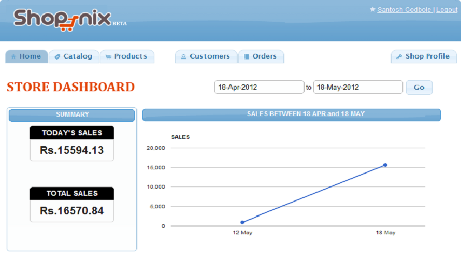The height and width of the screenshot is (259, 461).
Task: Click the cart icon on Products tab
Action: 108,57
